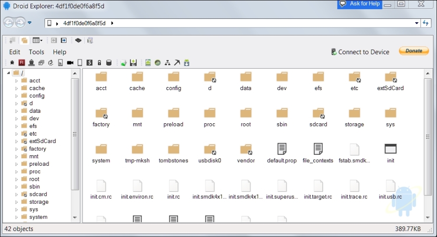Click the pickaxe tool icon
The width and height of the screenshot is (437, 237).
point(177,63)
